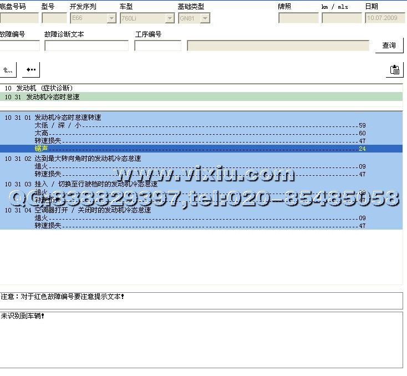Expand the 车型 760Li dropdown

click(170, 18)
